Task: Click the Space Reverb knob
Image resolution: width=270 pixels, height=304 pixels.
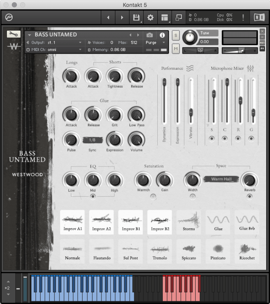Action: point(250,180)
